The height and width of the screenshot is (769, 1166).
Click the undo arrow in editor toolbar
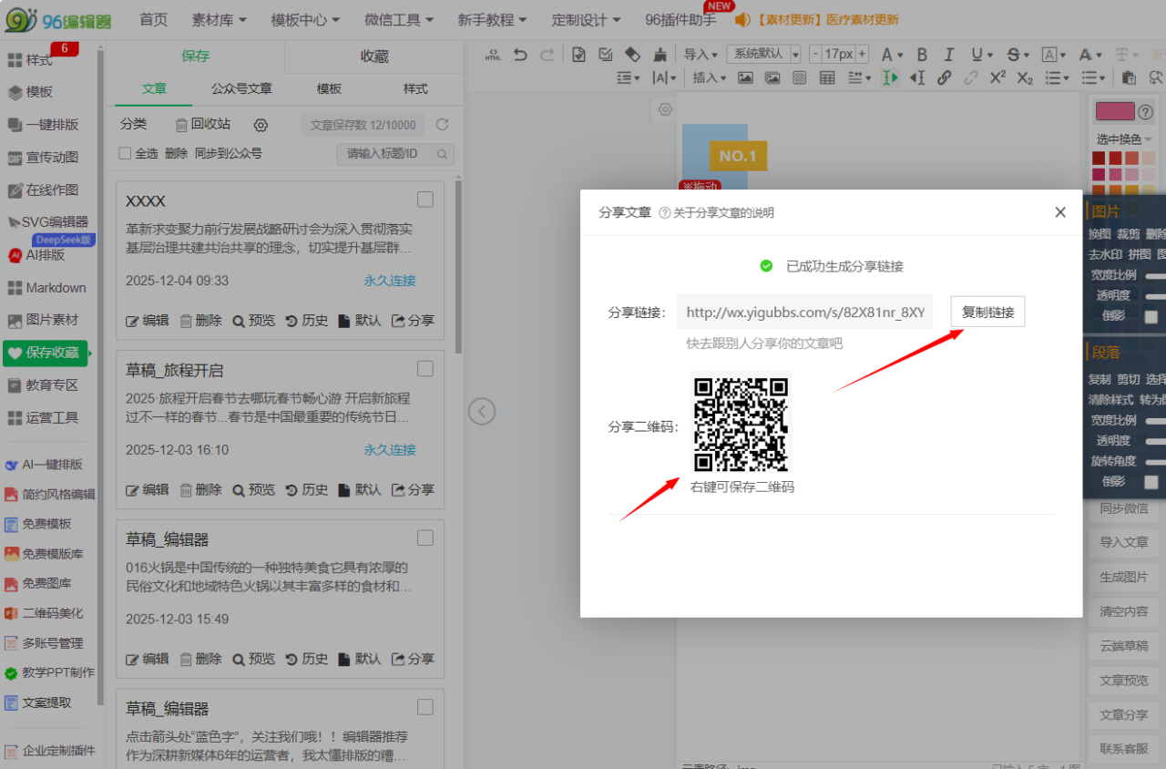[520, 55]
